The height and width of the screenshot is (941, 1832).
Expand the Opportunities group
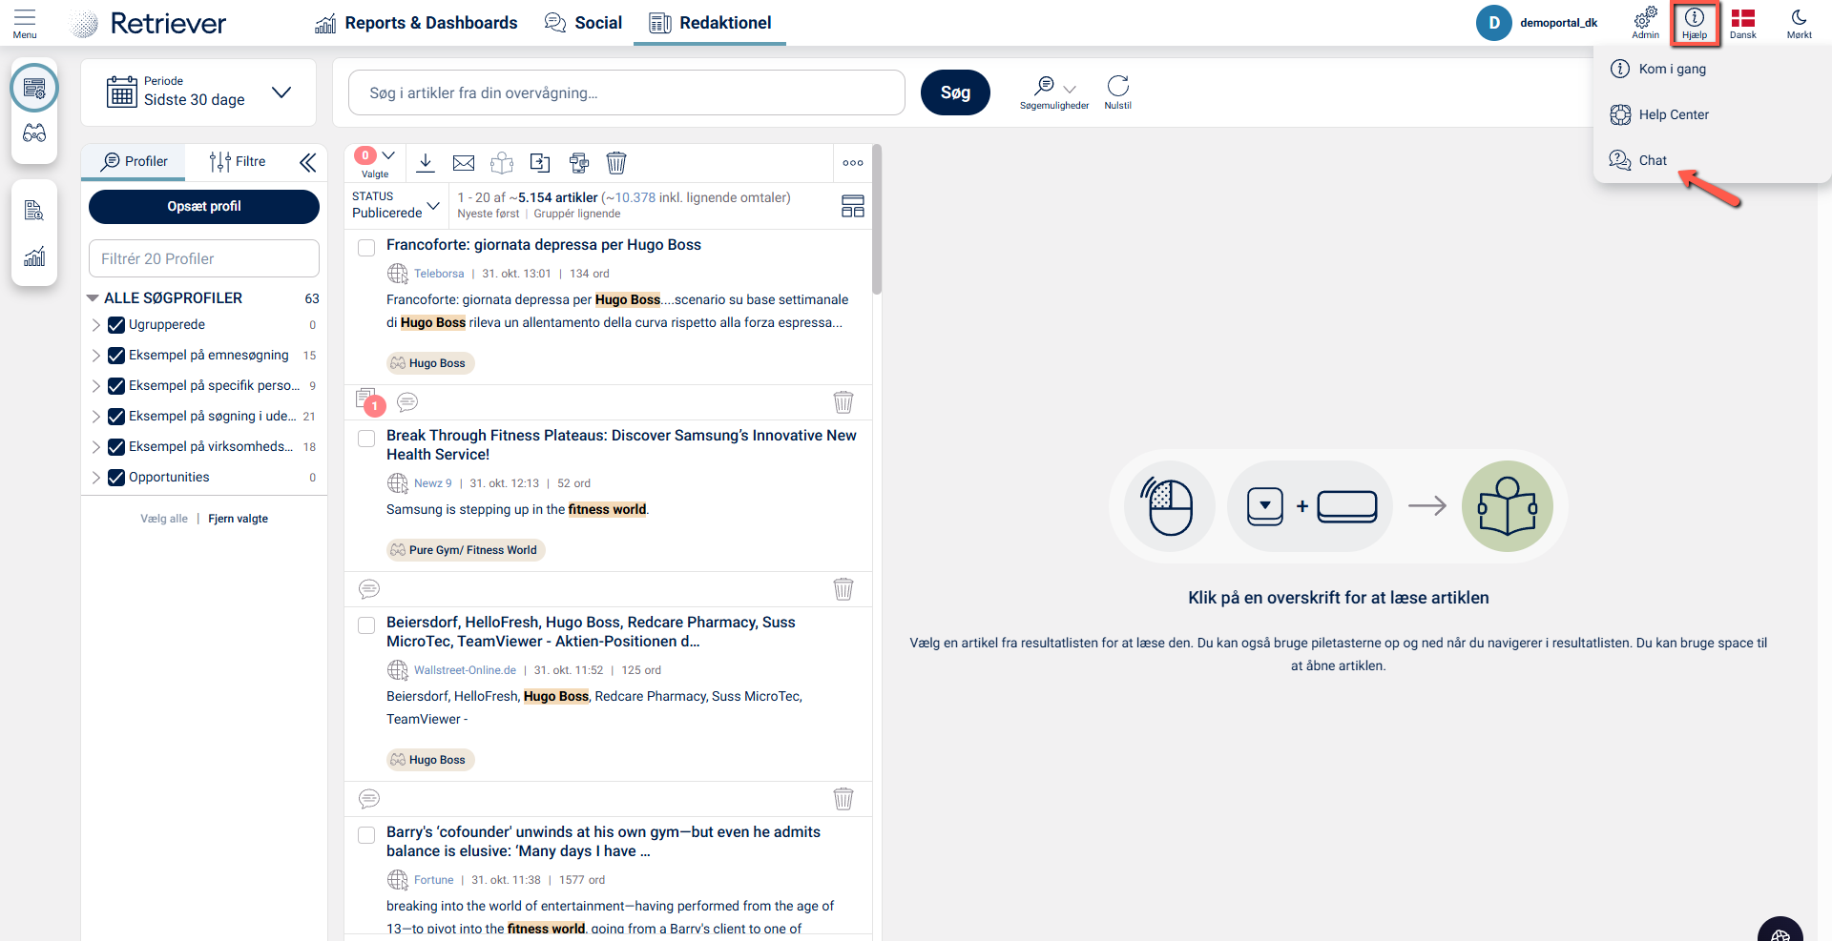coord(96,478)
